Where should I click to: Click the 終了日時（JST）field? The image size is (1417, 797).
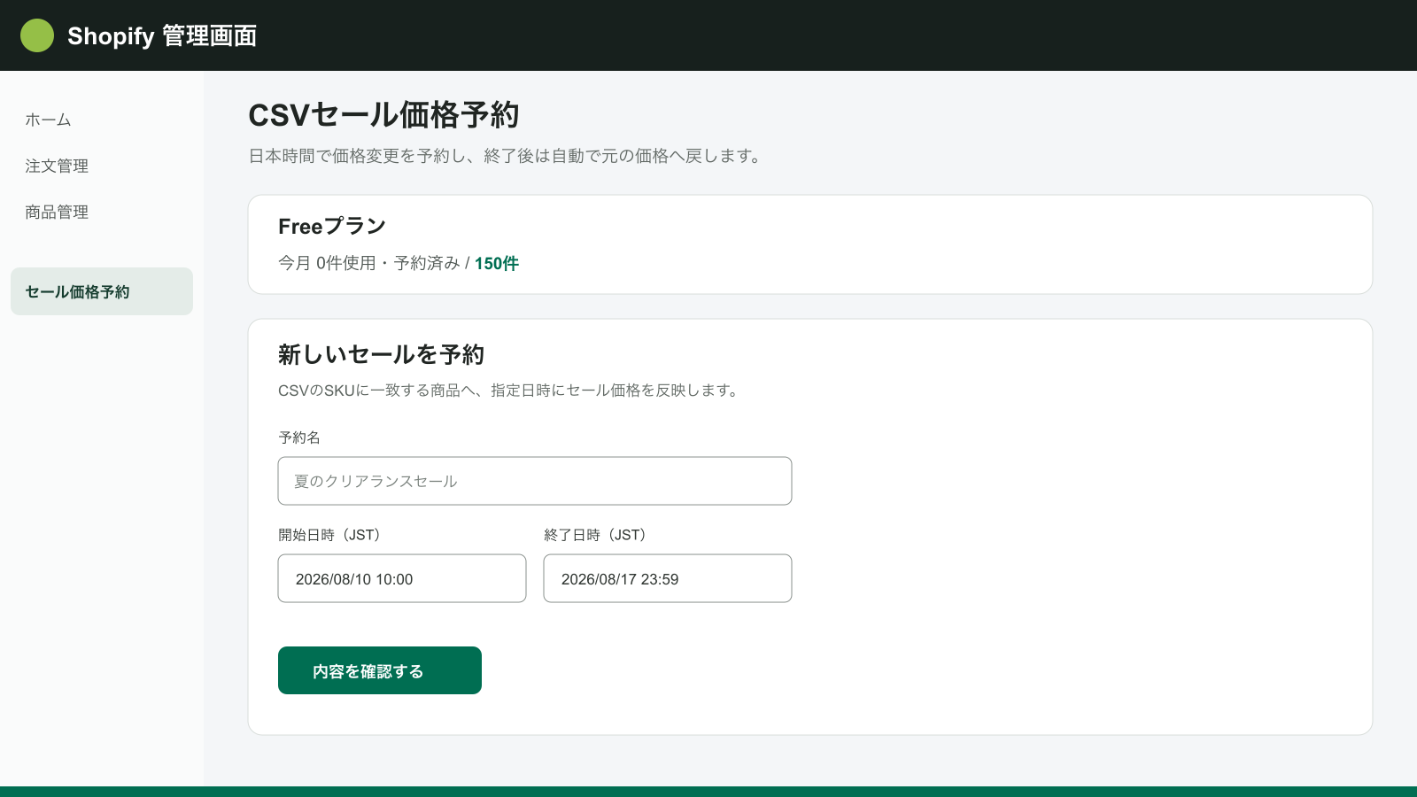tap(668, 578)
